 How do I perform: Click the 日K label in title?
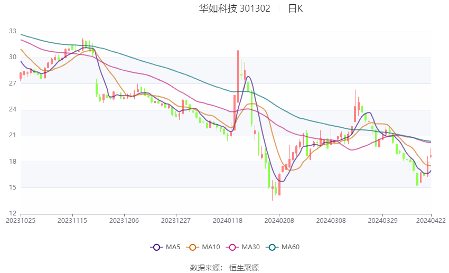295,8
